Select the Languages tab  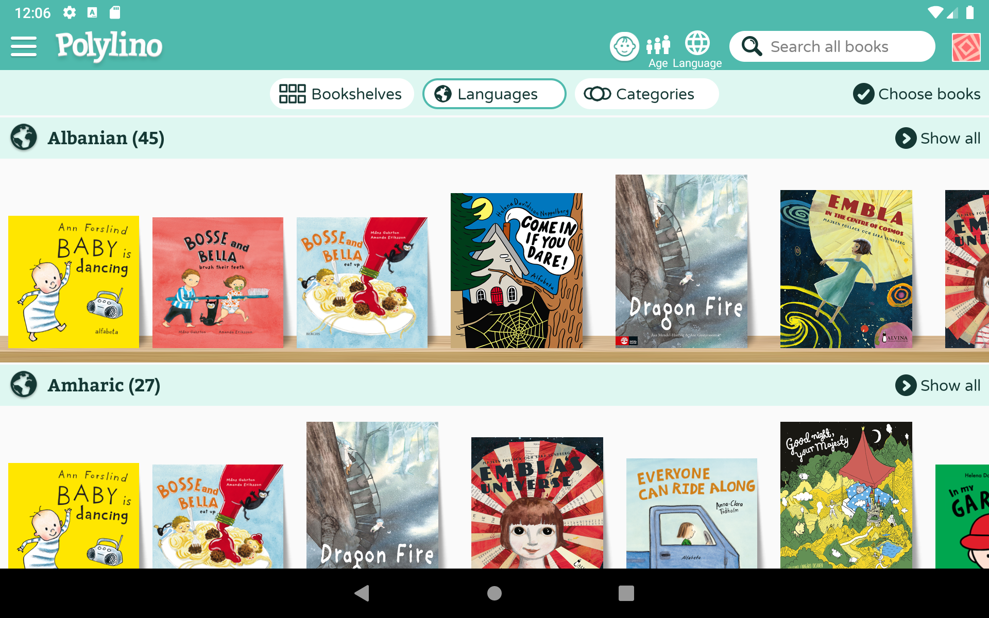(x=494, y=94)
